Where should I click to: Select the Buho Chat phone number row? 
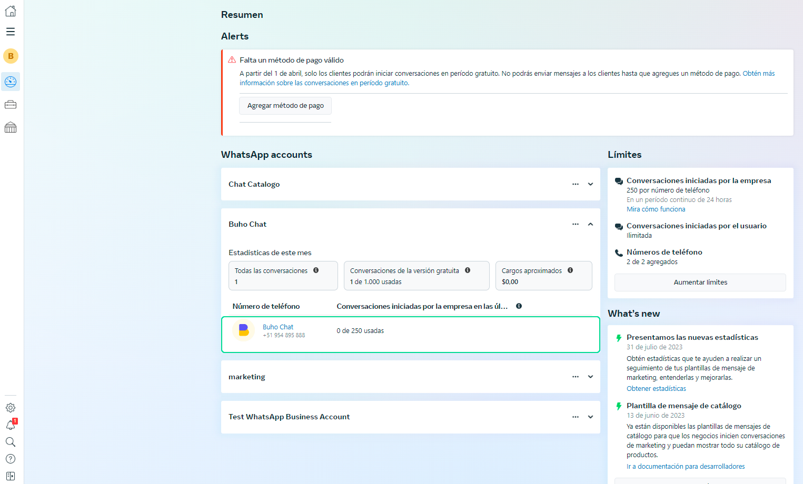click(410, 334)
